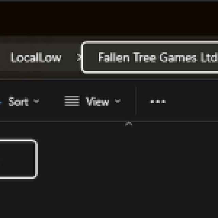Expand the Sort dropdown arrow

pyautogui.click(x=36, y=101)
